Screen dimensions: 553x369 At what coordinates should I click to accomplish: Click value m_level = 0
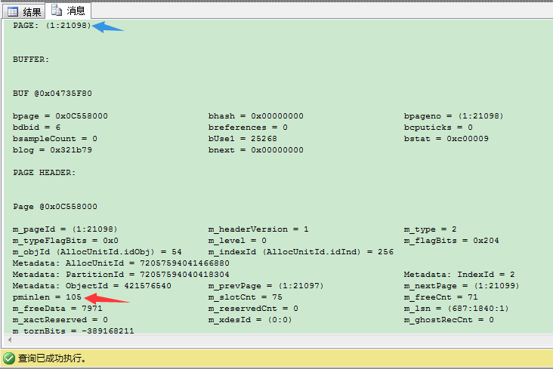coord(237,241)
